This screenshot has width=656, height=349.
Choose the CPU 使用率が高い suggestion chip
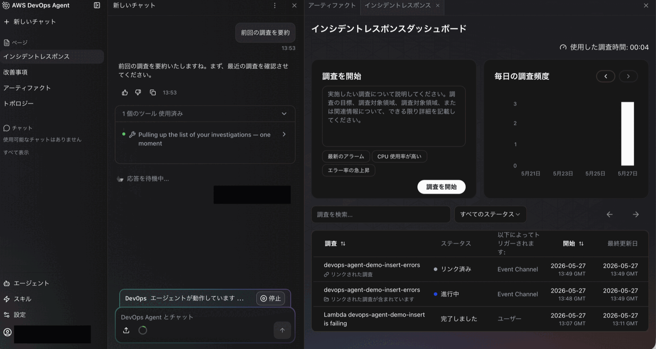pyautogui.click(x=399, y=156)
